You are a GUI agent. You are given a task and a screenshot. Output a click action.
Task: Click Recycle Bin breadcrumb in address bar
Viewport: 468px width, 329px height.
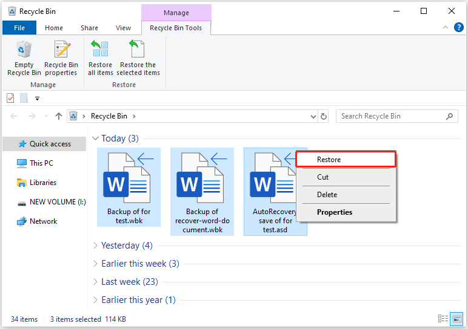[109, 116]
